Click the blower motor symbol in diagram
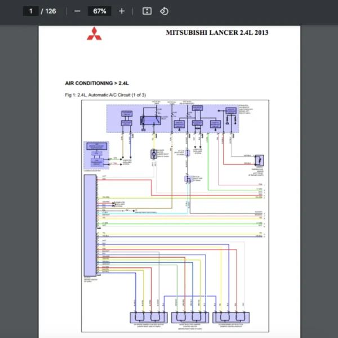Viewport: 338px width, 338px height. point(153,154)
